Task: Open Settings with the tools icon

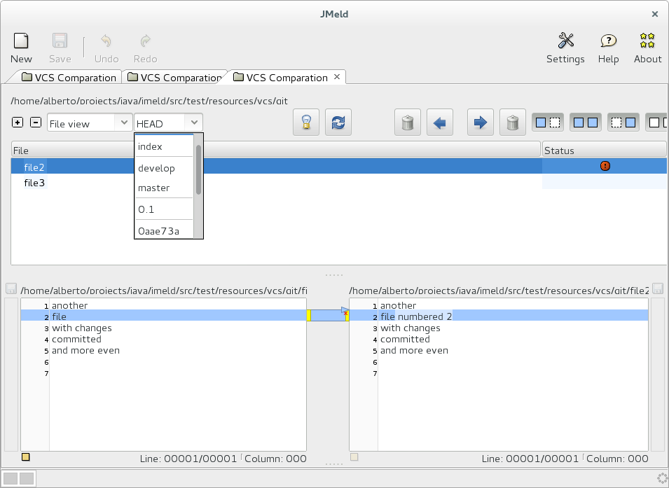Action: pos(566,41)
